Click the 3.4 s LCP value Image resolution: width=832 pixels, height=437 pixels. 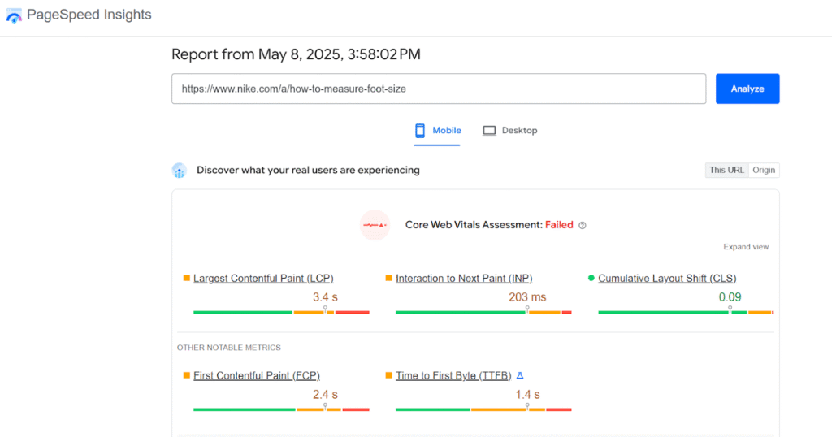pos(325,297)
